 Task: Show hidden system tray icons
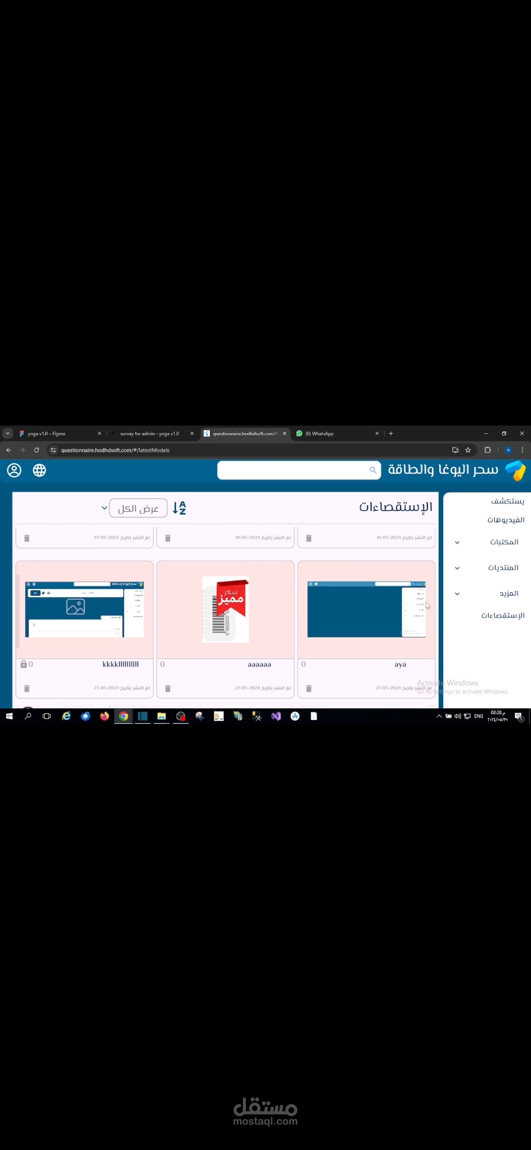(439, 716)
